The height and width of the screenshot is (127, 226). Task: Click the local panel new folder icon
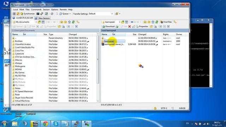pos(59,26)
